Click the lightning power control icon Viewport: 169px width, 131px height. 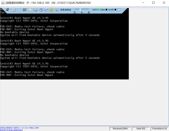tap(19, 10)
